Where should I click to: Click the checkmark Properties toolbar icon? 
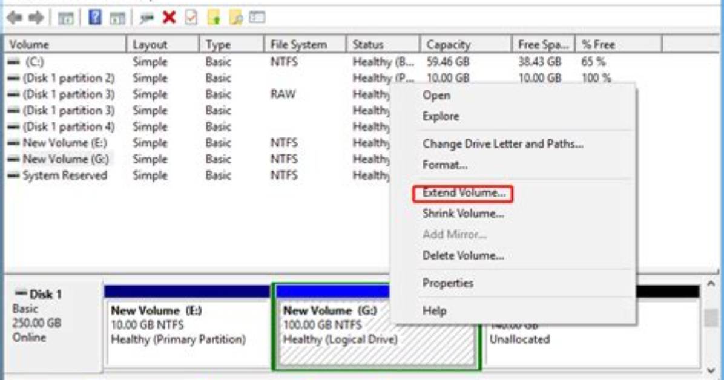[x=191, y=18]
